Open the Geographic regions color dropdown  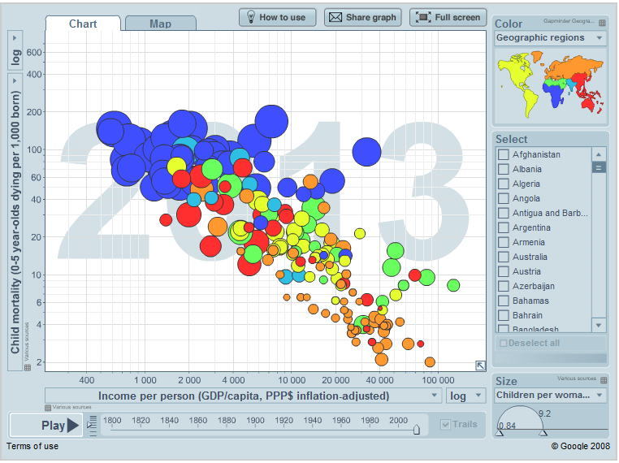coord(550,38)
